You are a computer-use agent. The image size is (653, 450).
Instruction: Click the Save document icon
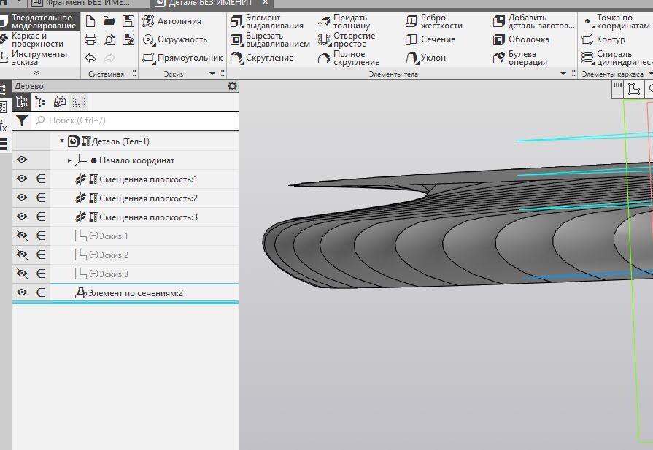point(128,21)
